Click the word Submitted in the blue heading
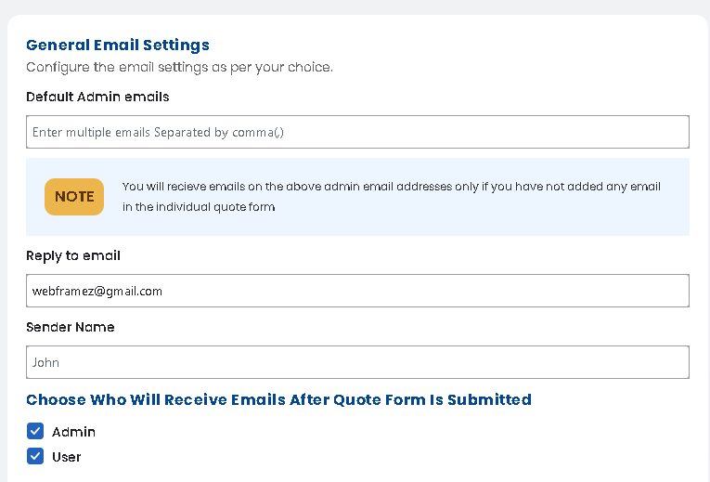This screenshot has height=482, width=710. [489, 399]
